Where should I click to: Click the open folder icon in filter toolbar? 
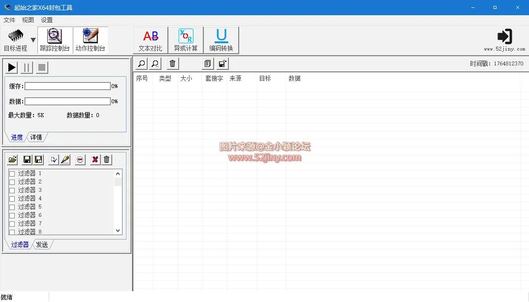tap(13, 159)
